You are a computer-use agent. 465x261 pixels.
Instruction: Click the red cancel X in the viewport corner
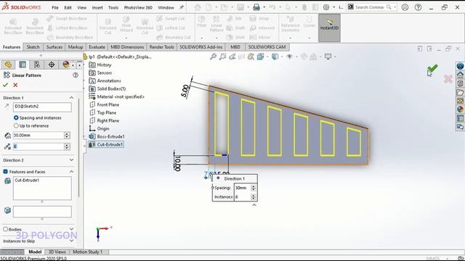tap(448, 79)
